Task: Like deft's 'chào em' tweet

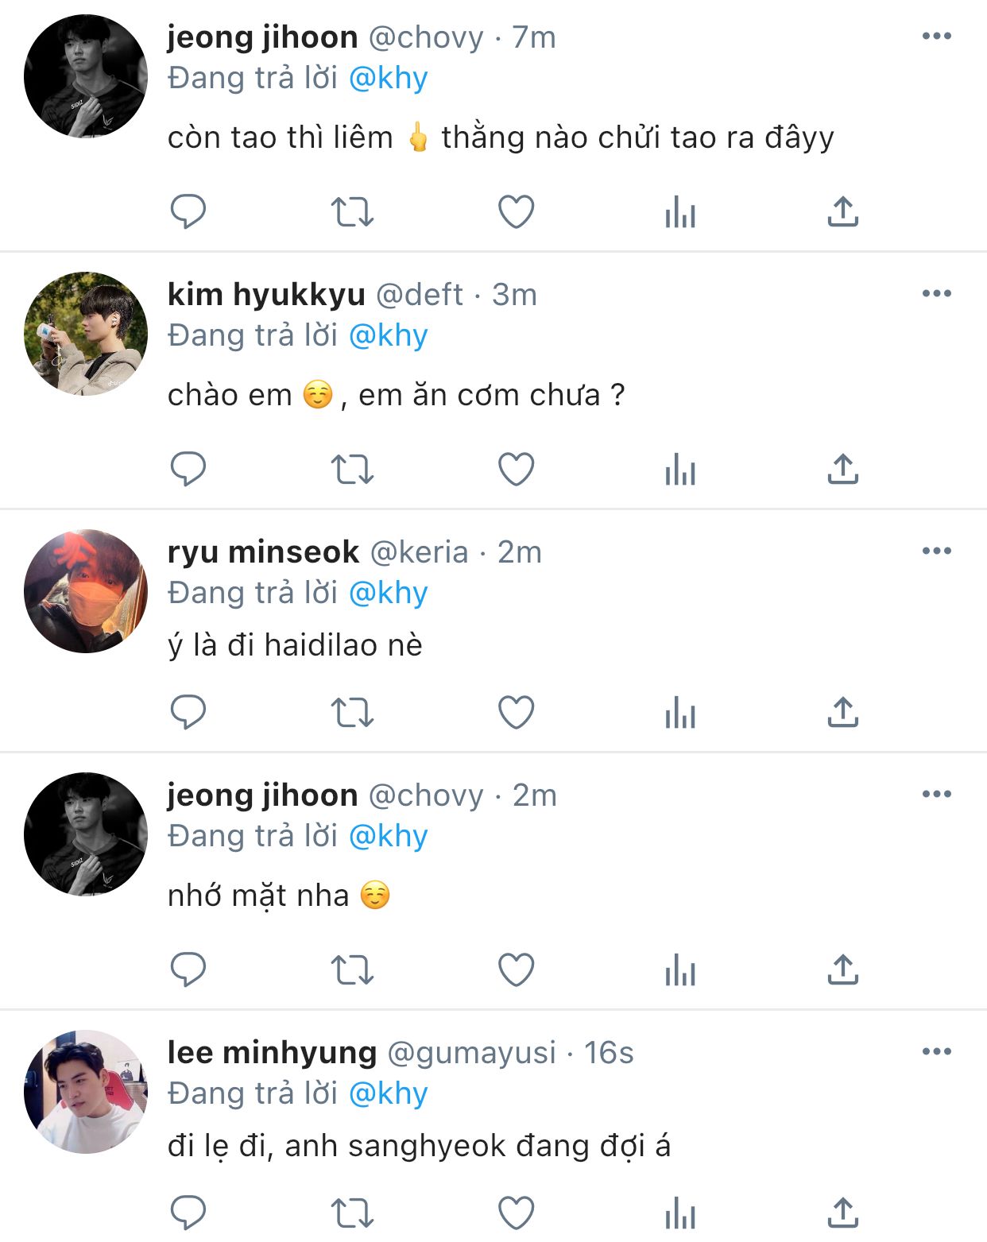Action: (x=516, y=469)
